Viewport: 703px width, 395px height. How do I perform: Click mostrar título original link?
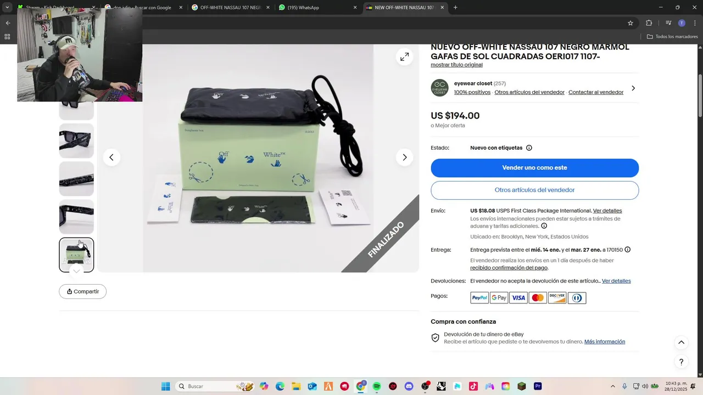point(456,65)
